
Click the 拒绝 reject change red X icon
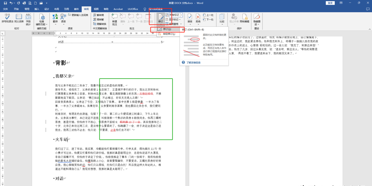tap(198, 17)
